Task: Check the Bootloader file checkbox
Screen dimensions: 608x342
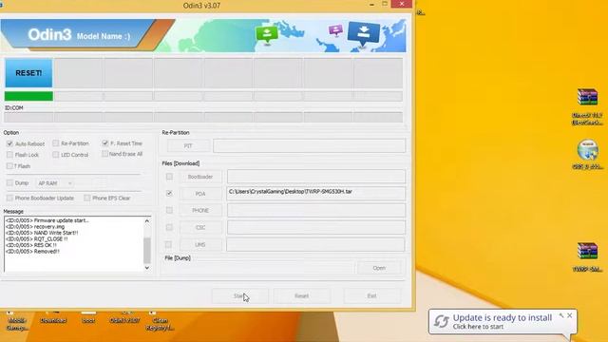Action: pyautogui.click(x=169, y=177)
